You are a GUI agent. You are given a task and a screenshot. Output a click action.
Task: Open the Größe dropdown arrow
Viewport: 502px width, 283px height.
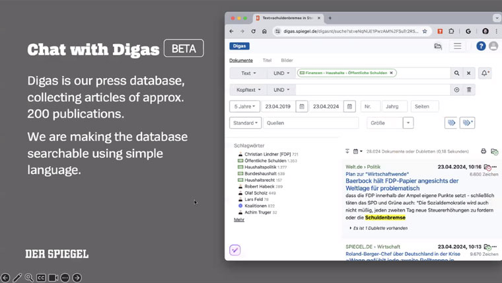tap(408, 123)
